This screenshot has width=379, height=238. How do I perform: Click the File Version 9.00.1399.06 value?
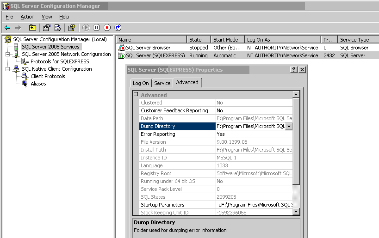click(x=232, y=142)
